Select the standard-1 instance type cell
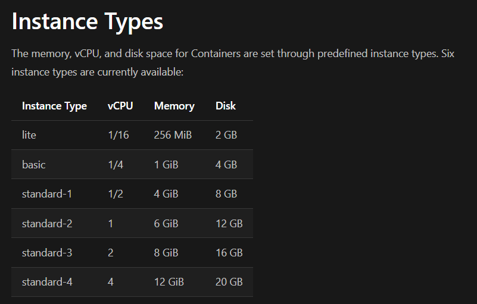Viewport: 477px width, 304px height. coord(47,194)
